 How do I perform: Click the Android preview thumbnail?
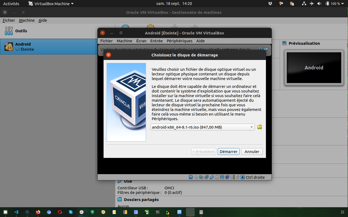tap(314, 68)
